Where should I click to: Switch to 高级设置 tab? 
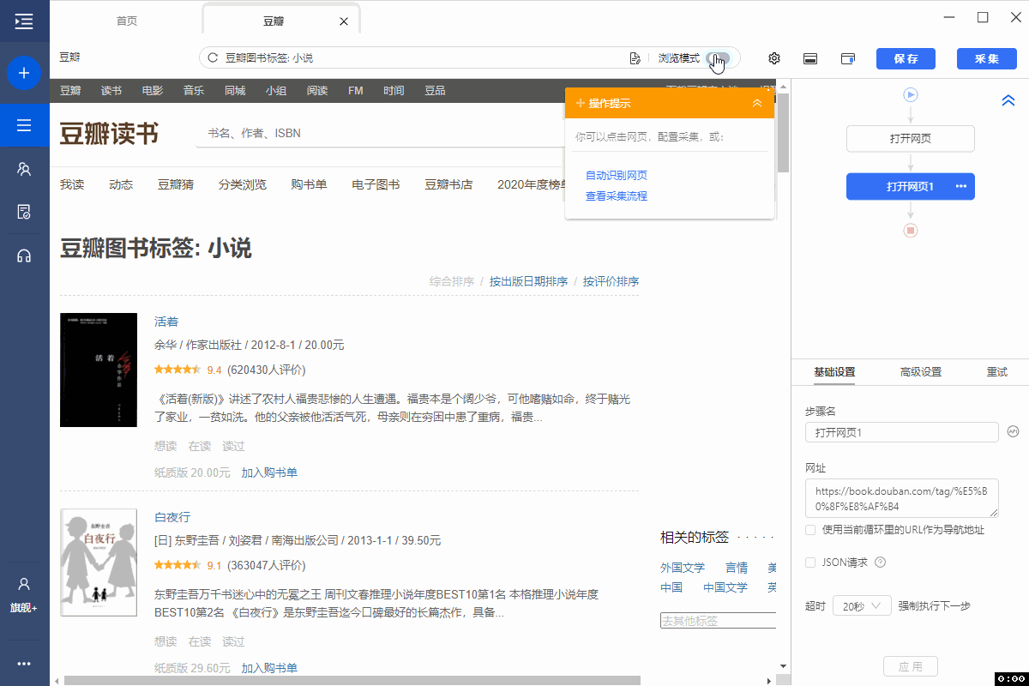921,372
